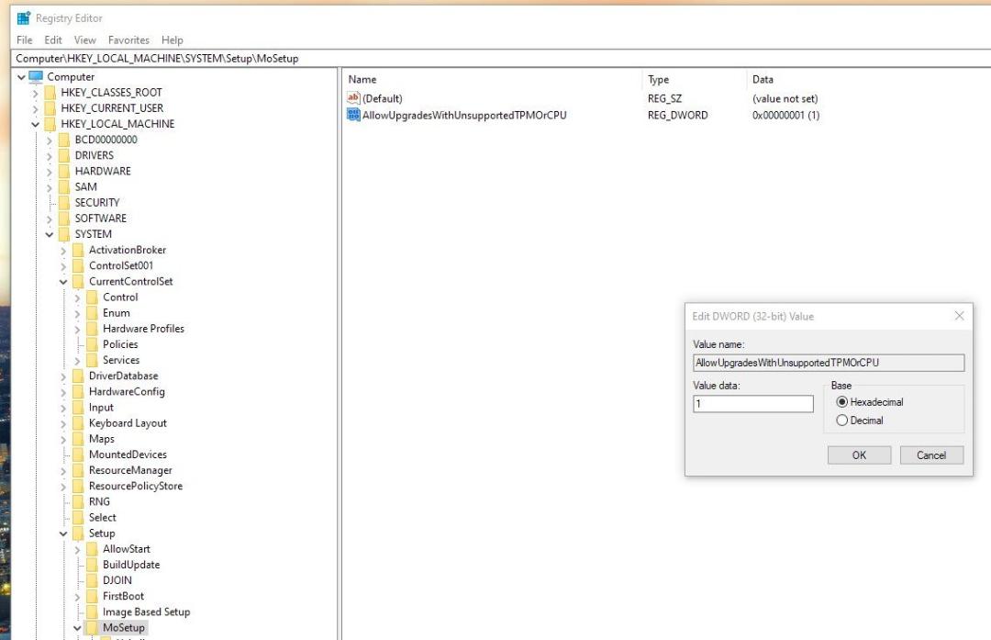Open the Edit menu

53,39
